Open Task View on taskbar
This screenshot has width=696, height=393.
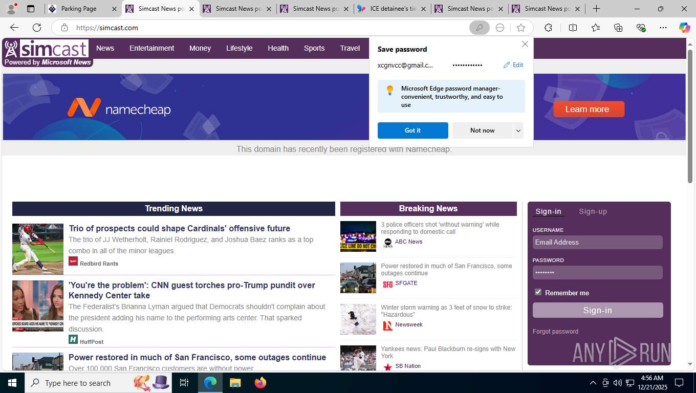click(x=184, y=383)
